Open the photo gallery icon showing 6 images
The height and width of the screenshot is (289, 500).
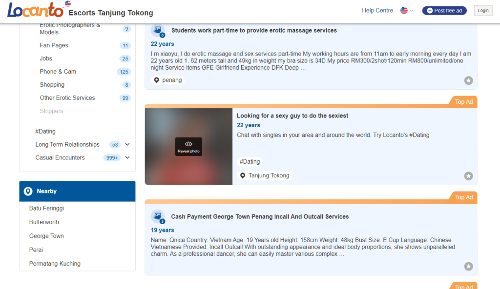[158, 30]
